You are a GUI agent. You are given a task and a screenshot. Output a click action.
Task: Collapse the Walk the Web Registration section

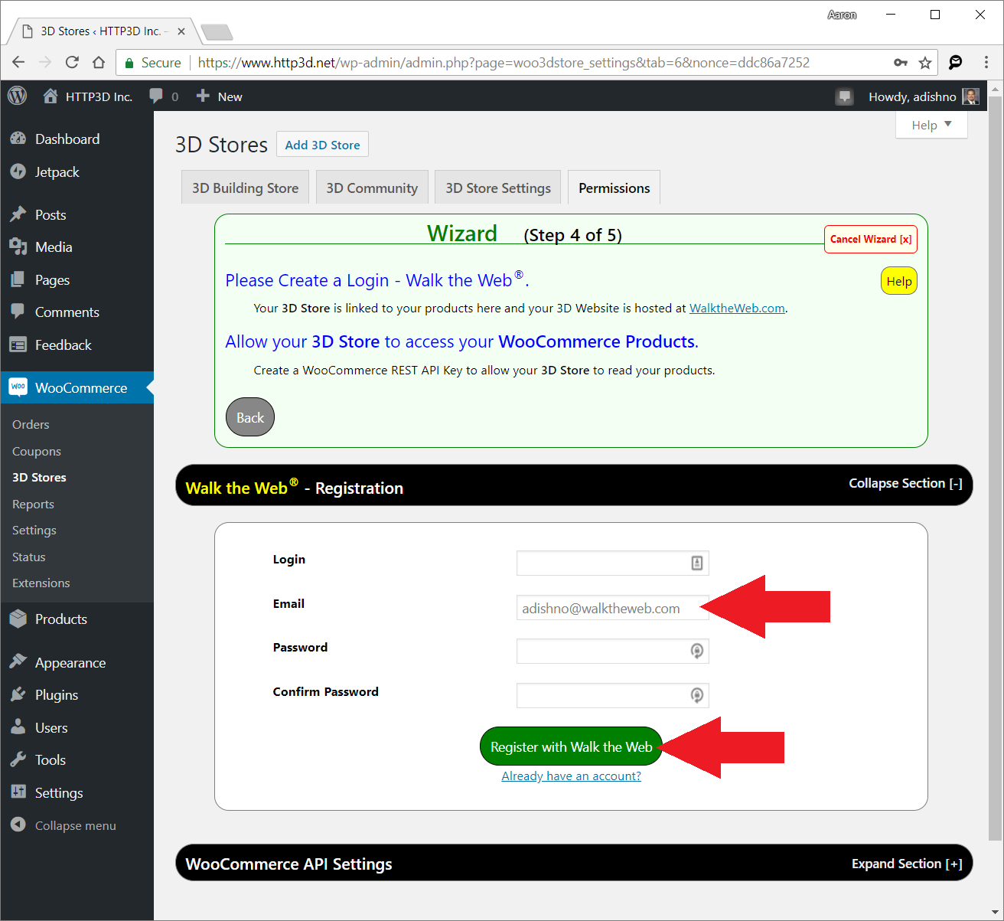(x=905, y=483)
